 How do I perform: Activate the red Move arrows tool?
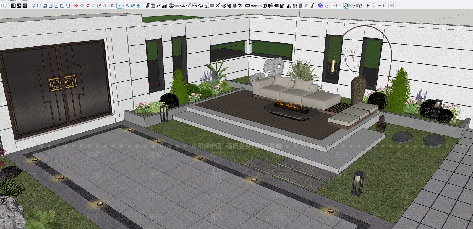click(76, 6)
